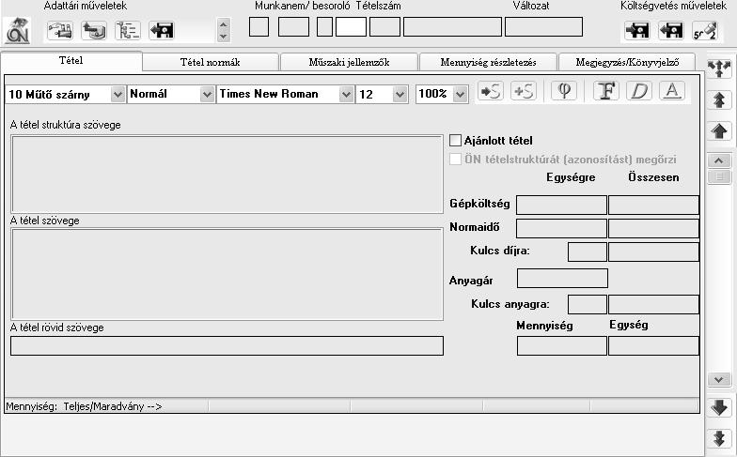This screenshot has height=457, width=737.
Task: Go to previous item single up arrow
Action: coord(720,131)
